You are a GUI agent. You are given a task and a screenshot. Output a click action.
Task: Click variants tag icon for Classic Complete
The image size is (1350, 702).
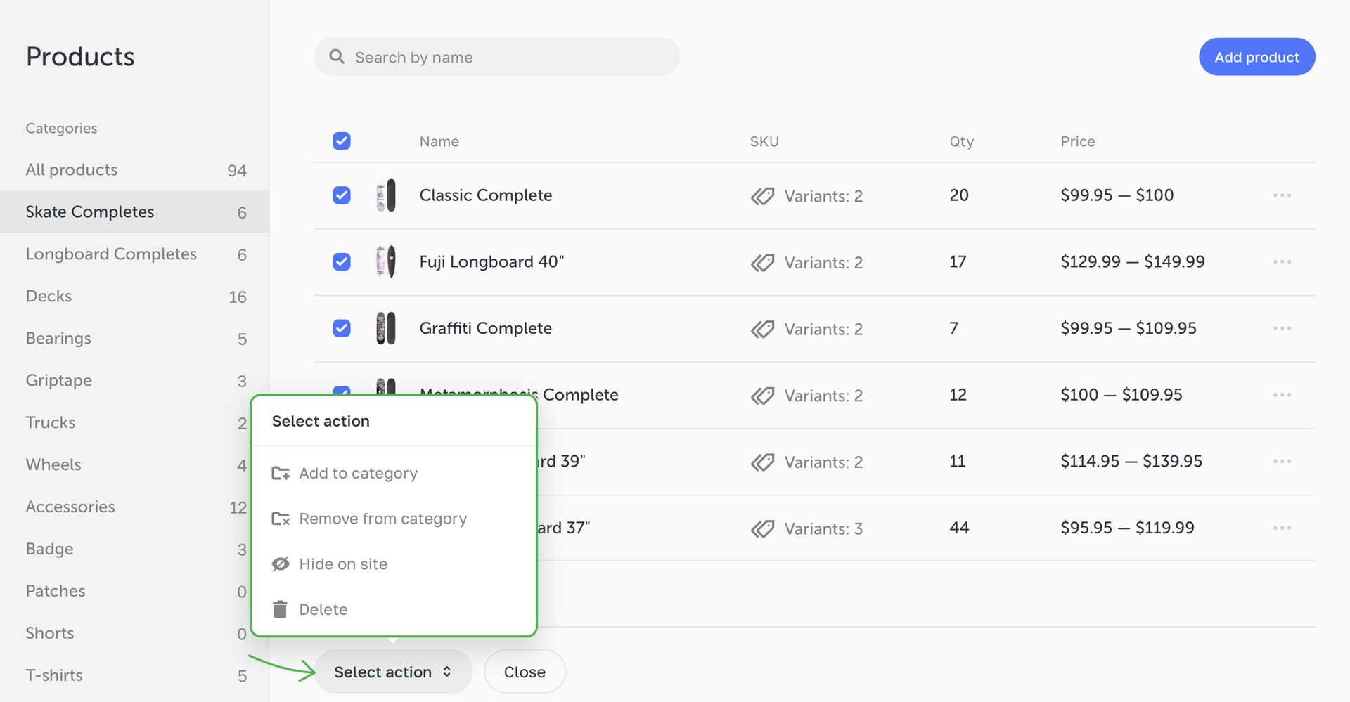tap(762, 196)
